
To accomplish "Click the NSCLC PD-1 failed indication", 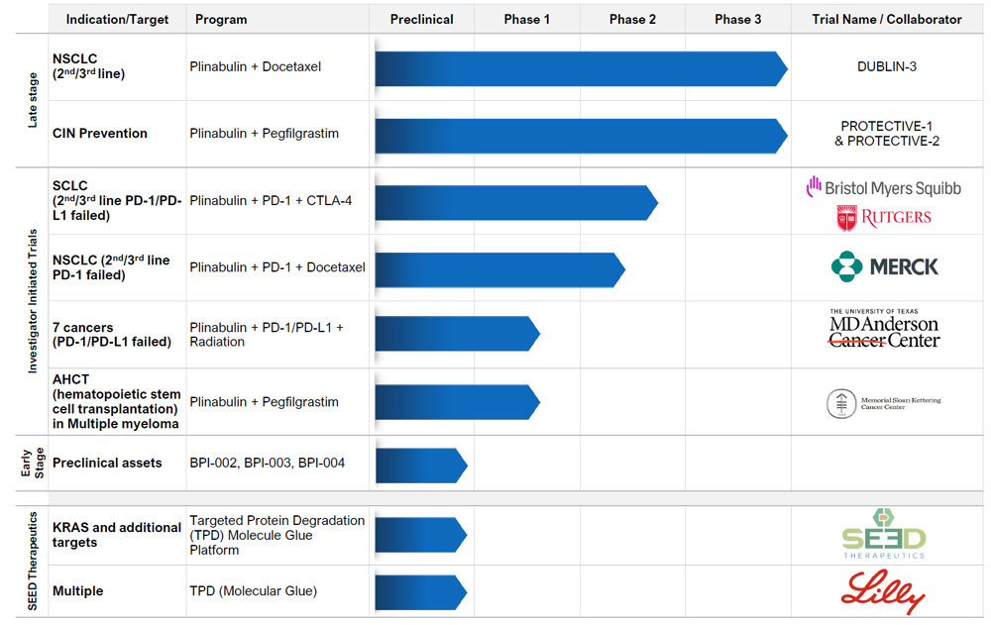I will pos(111,267).
